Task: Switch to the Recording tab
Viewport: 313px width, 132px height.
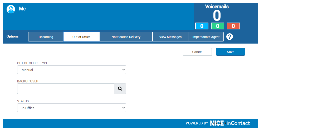Action: (46, 37)
